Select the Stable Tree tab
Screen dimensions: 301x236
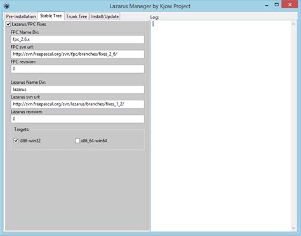pyautogui.click(x=51, y=16)
